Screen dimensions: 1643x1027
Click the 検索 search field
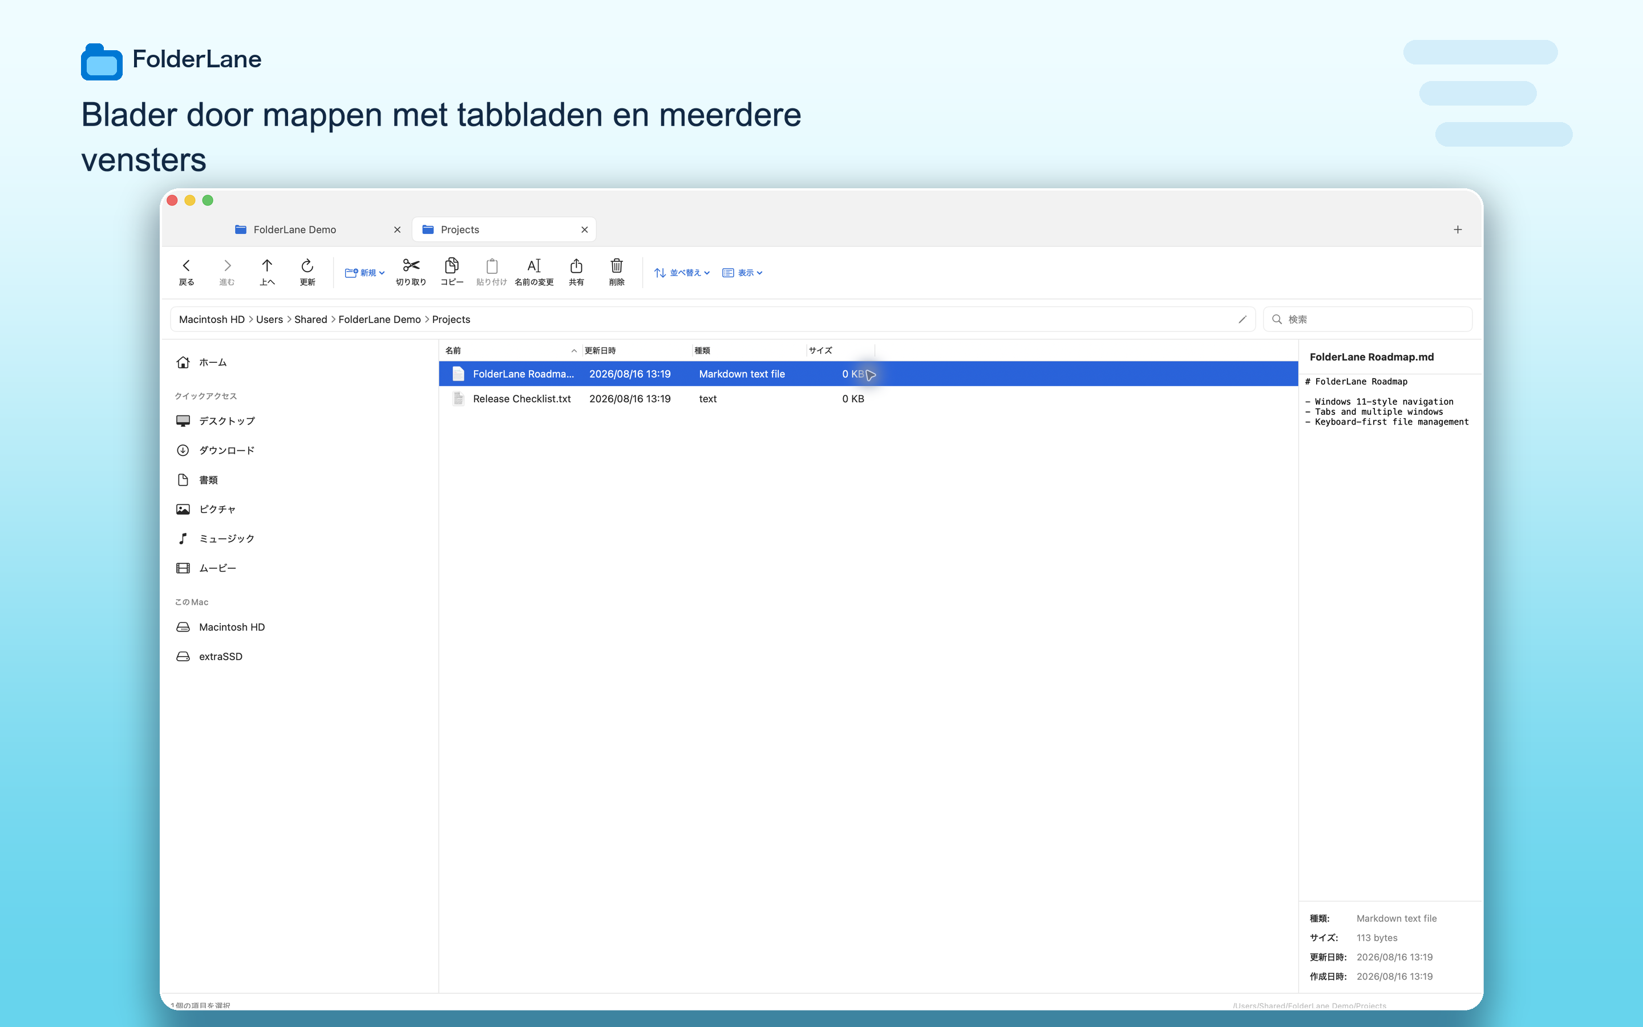(x=1367, y=320)
